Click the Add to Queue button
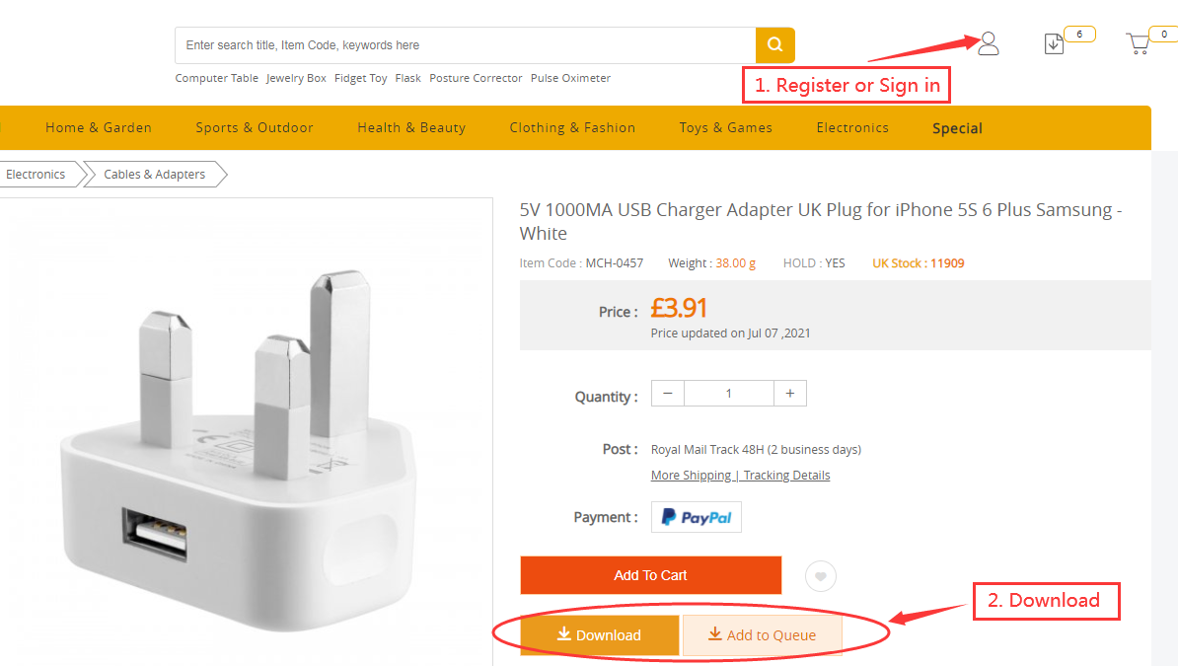The height and width of the screenshot is (666, 1178). (762, 635)
